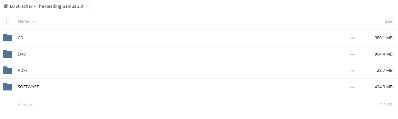398x119 pixels.
Task: Open more actions for DVD folder
Action: pyautogui.click(x=352, y=54)
